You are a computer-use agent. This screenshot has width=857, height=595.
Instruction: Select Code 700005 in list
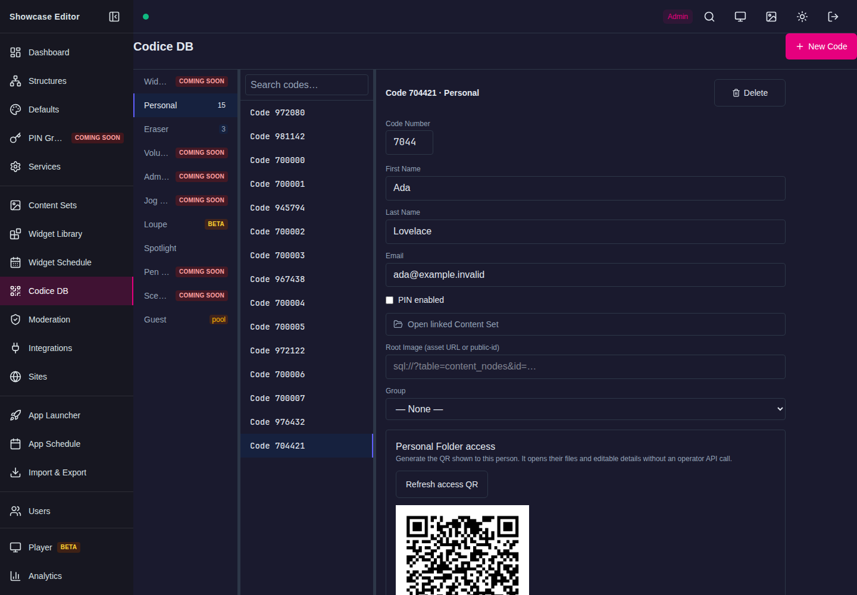point(306,327)
